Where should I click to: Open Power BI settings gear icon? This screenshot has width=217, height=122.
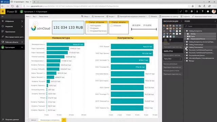[x=192, y=12]
